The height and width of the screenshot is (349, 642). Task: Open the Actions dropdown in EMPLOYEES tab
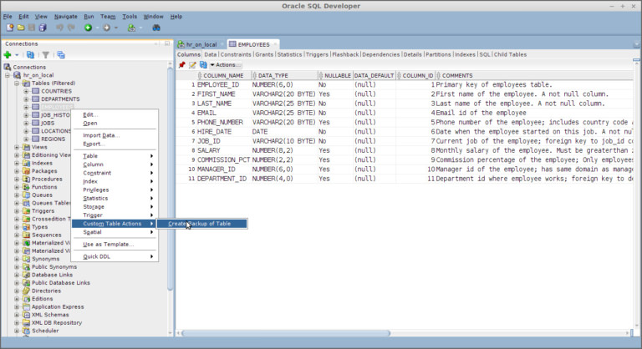[225, 64]
